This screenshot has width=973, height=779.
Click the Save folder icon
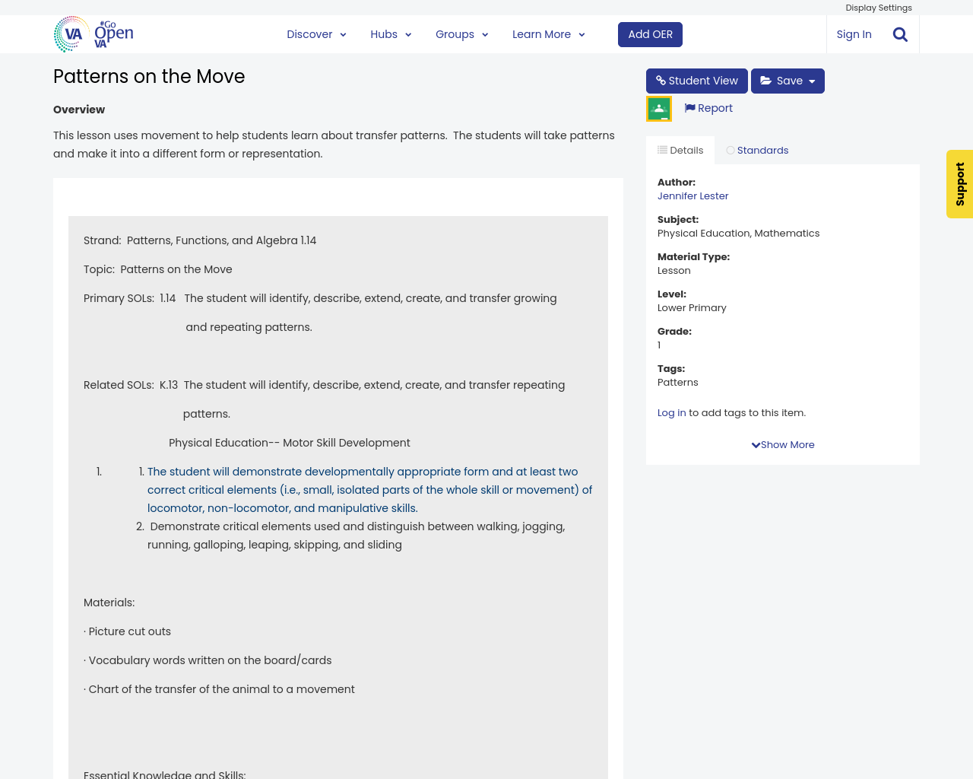[766, 81]
